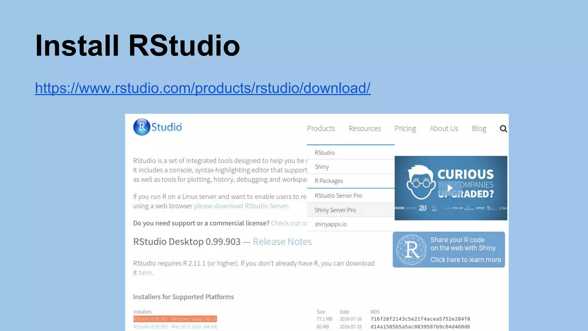Click the MD5 column header

(x=375, y=312)
